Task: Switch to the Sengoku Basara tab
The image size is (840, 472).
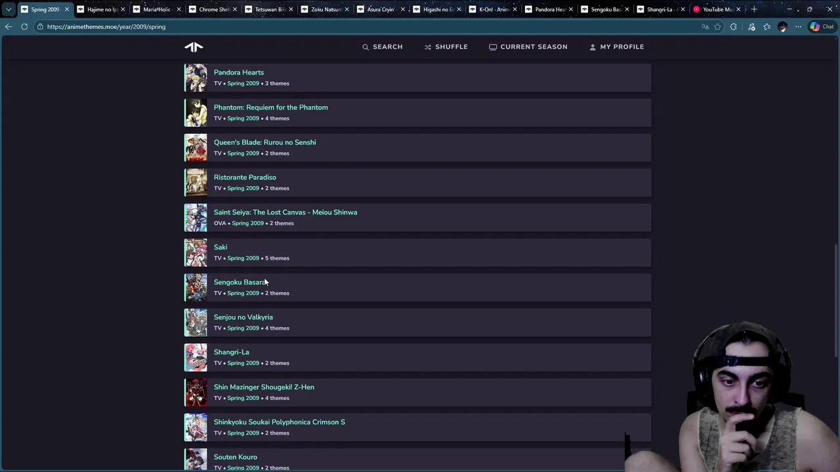Action: click(605, 9)
